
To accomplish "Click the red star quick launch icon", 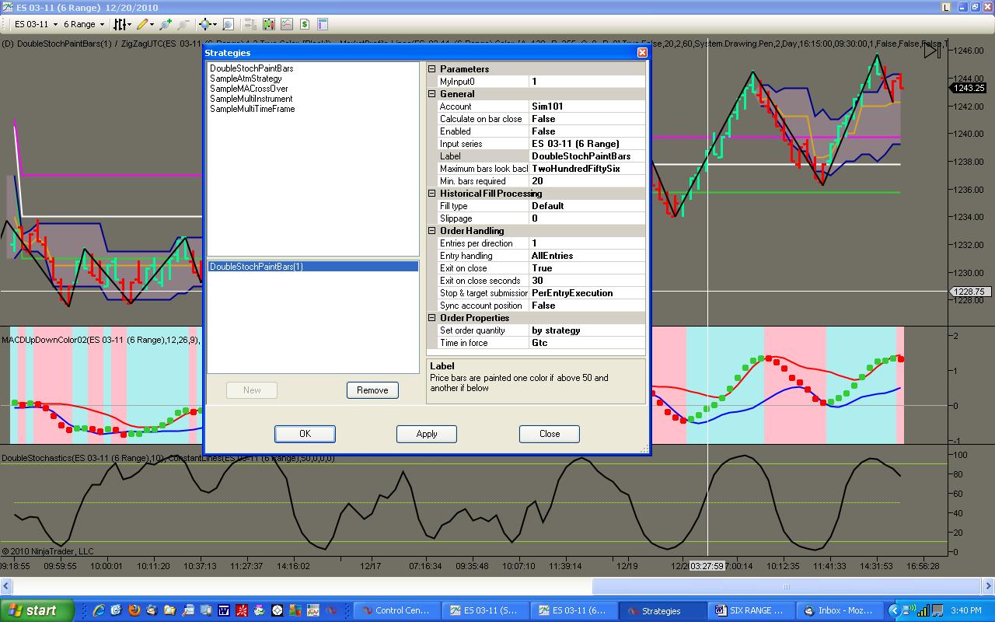I will point(242,610).
